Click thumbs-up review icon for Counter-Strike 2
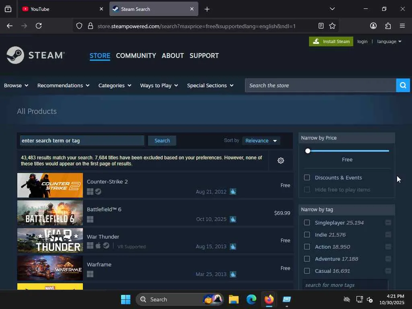 point(233,192)
